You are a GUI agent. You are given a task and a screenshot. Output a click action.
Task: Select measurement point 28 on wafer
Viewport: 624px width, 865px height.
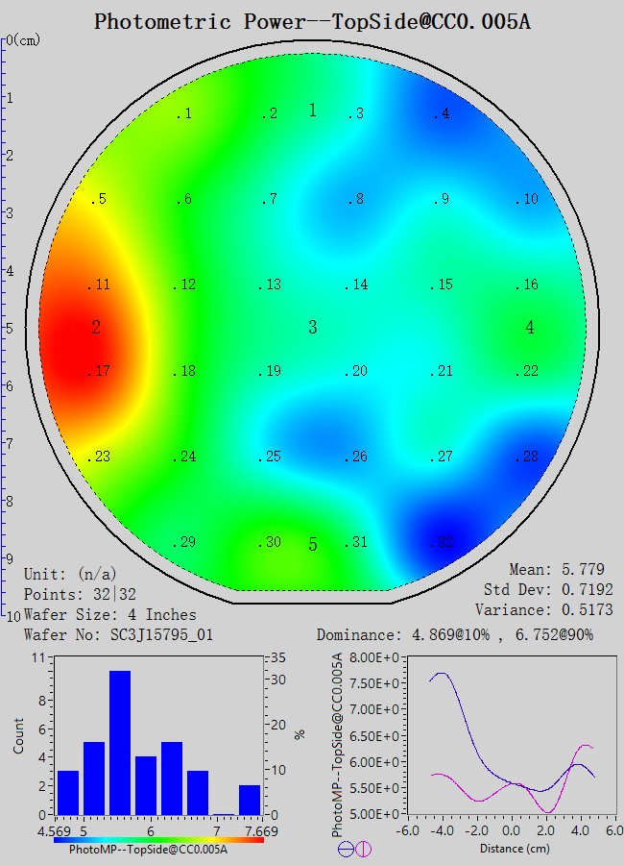tap(527, 457)
